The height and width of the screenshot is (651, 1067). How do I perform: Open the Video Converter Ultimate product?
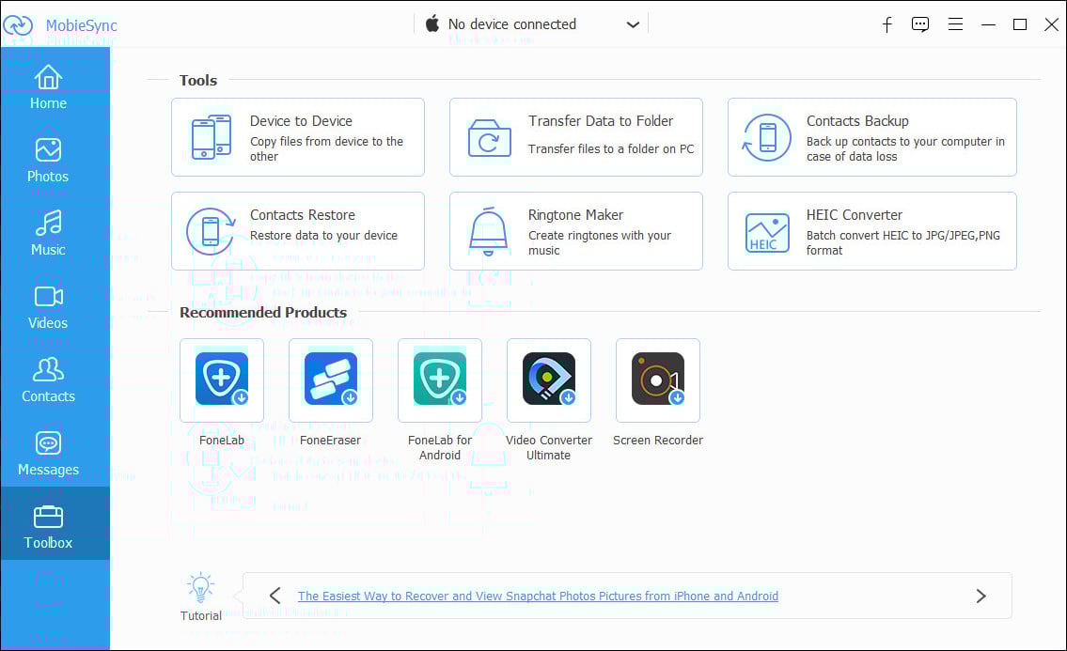pos(549,380)
